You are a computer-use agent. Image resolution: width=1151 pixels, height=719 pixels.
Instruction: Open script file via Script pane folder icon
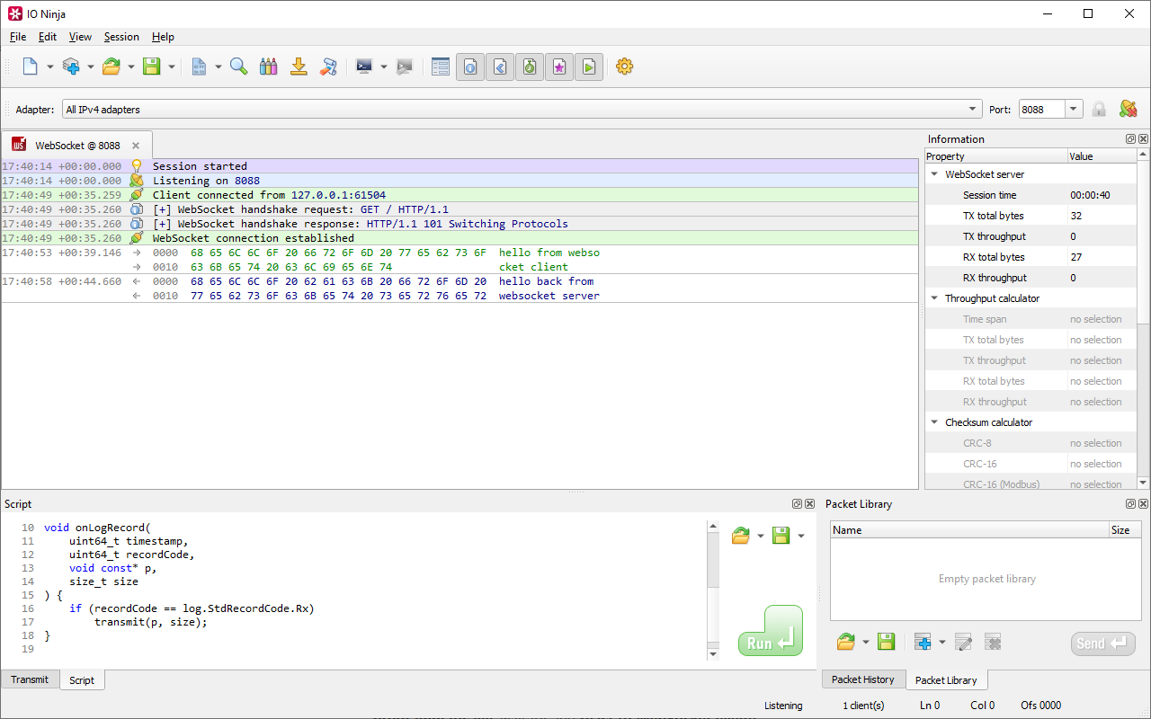(x=741, y=536)
